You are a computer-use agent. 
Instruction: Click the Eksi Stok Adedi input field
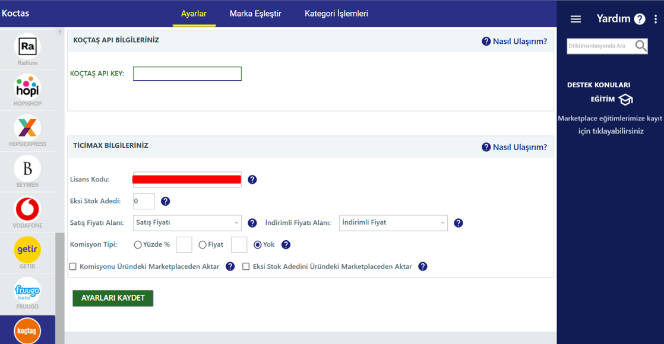(x=144, y=202)
